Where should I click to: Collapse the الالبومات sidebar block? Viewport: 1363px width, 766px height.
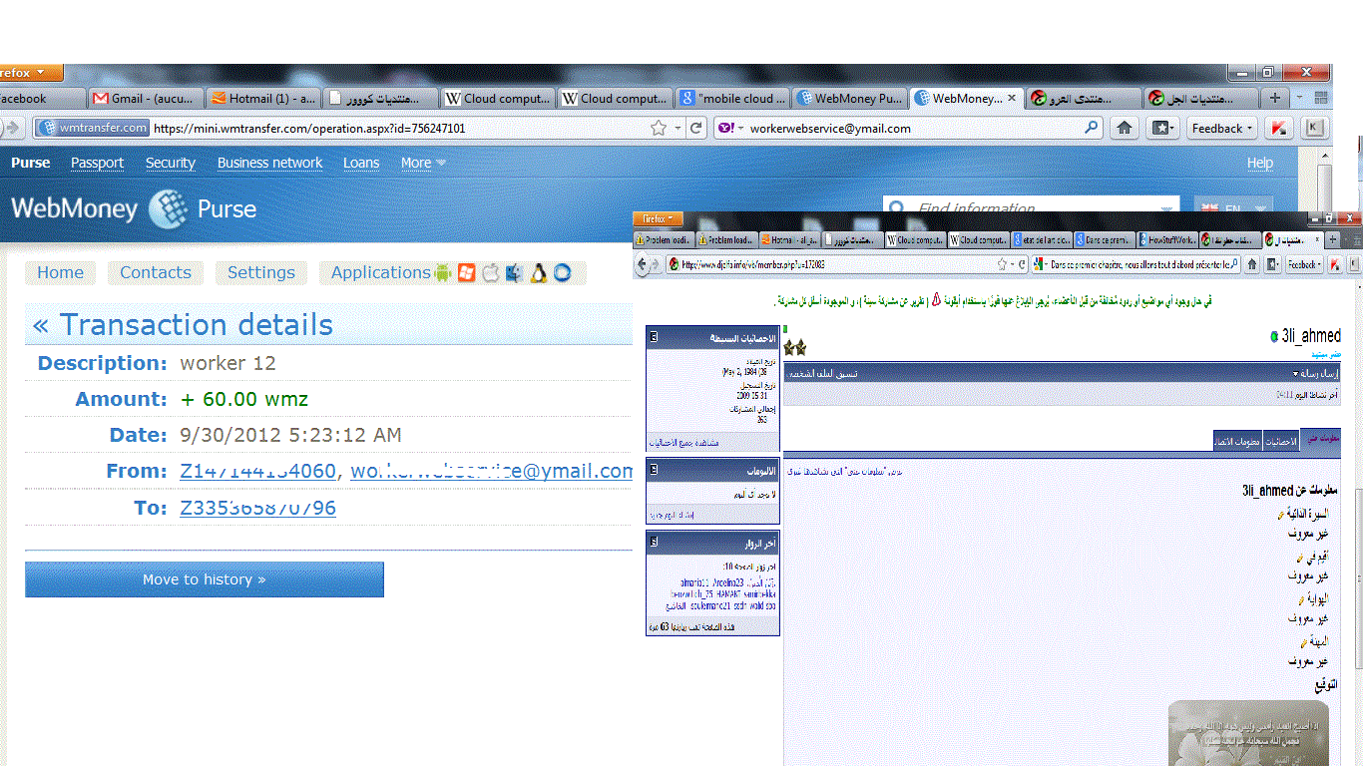point(653,470)
